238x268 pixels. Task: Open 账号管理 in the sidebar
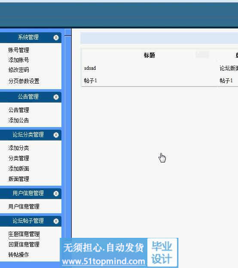(x=19, y=50)
